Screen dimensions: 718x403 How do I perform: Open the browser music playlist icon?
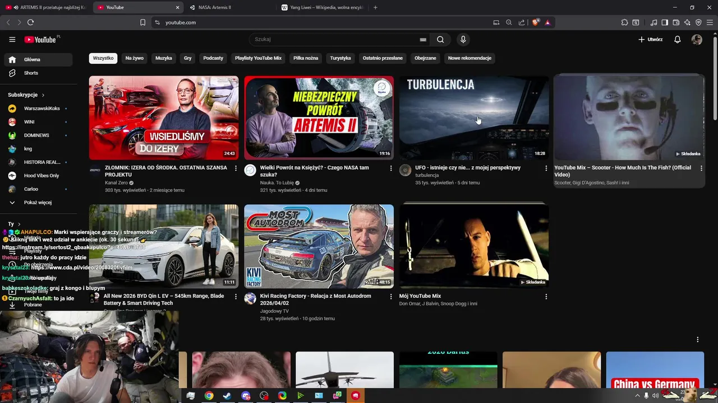pos(653,22)
